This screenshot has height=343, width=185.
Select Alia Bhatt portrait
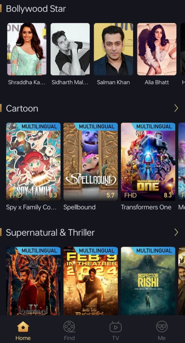tap(157, 49)
